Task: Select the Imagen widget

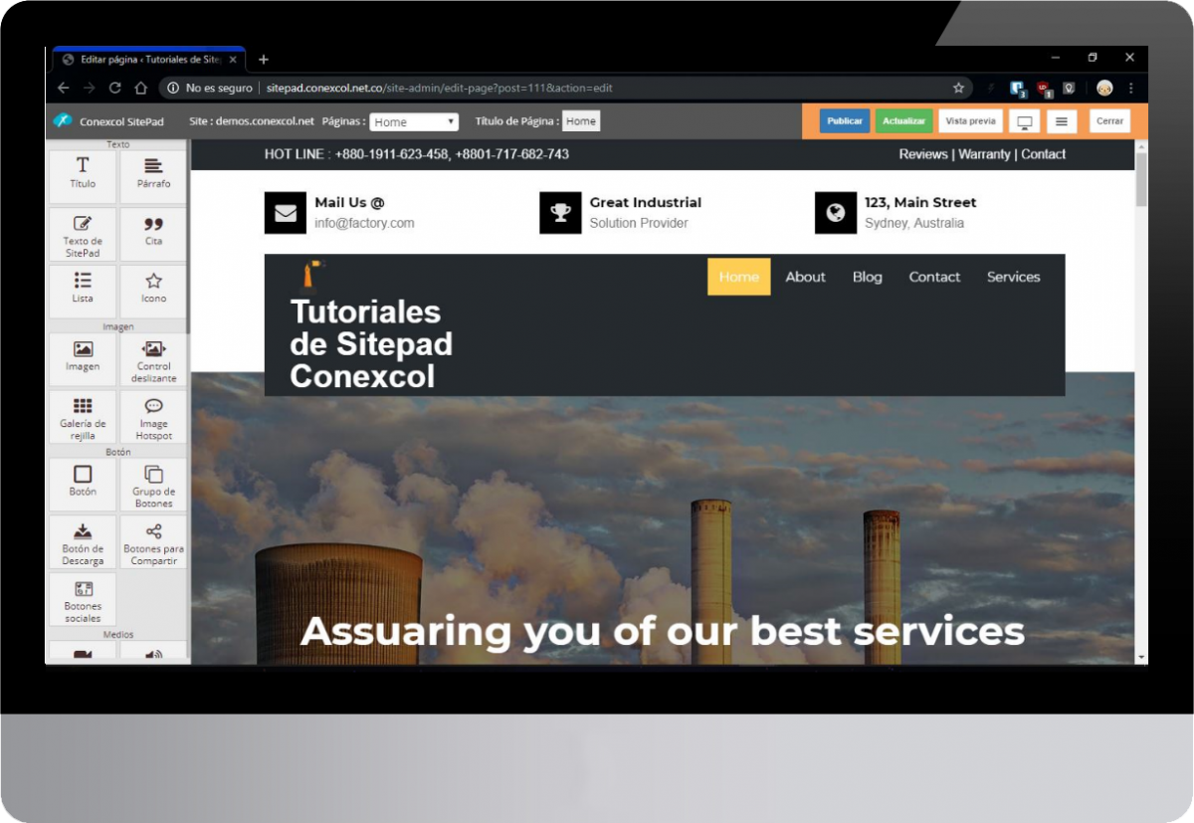Action: point(82,359)
